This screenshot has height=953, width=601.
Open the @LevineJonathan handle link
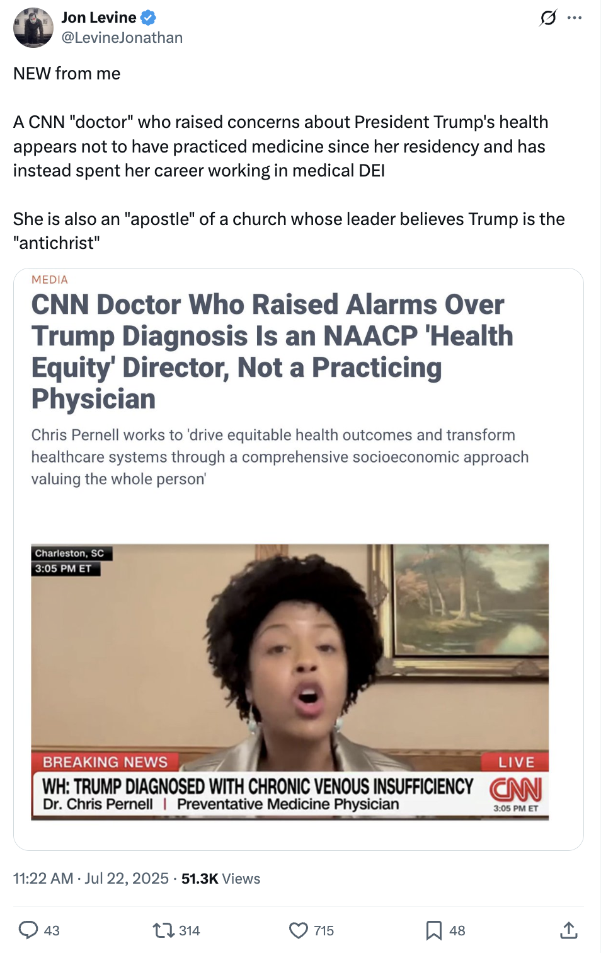click(122, 38)
